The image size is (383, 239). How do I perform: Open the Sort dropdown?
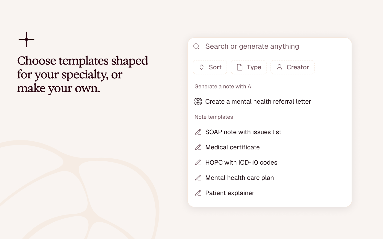coord(210,67)
